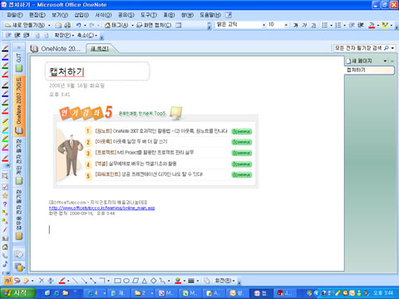Select the 캡처하기 page tab
The width and height of the screenshot is (399, 299).
click(x=370, y=70)
